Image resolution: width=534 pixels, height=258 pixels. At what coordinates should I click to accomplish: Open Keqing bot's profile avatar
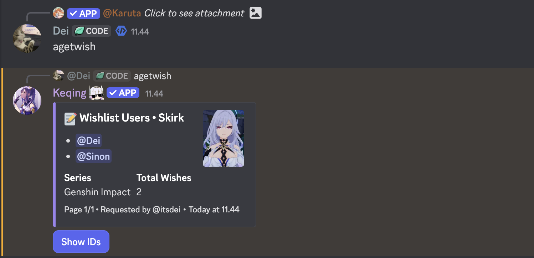[27, 100]
